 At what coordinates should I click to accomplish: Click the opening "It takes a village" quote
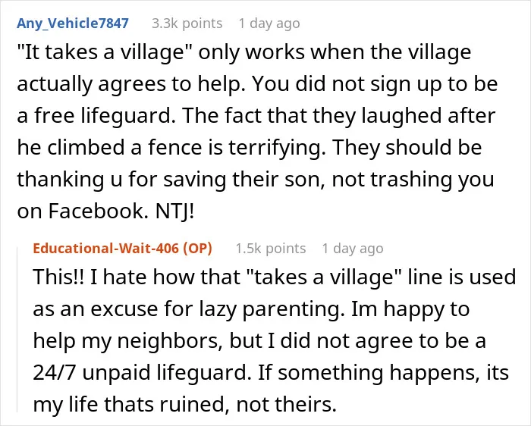(105, 53)
